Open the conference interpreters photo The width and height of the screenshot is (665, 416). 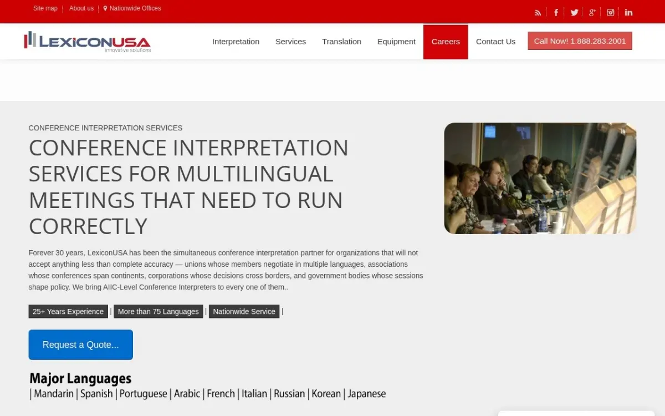pos(540,178)
